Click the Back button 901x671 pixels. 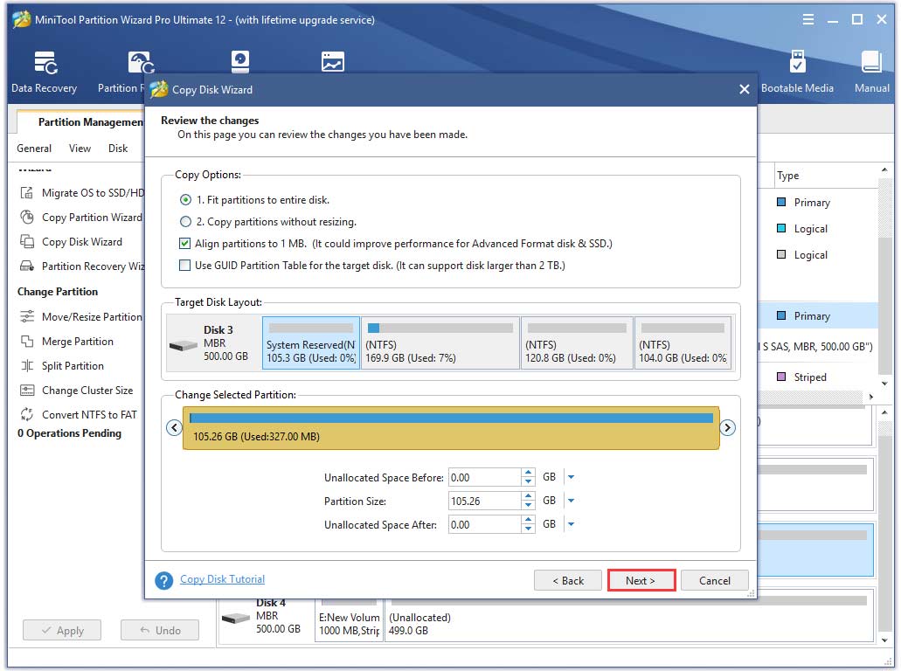568,580
